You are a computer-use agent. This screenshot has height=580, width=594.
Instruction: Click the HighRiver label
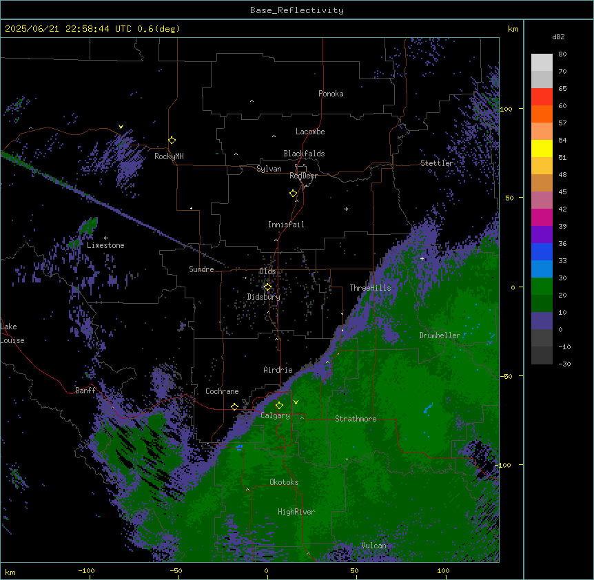[x=296, y=512]
